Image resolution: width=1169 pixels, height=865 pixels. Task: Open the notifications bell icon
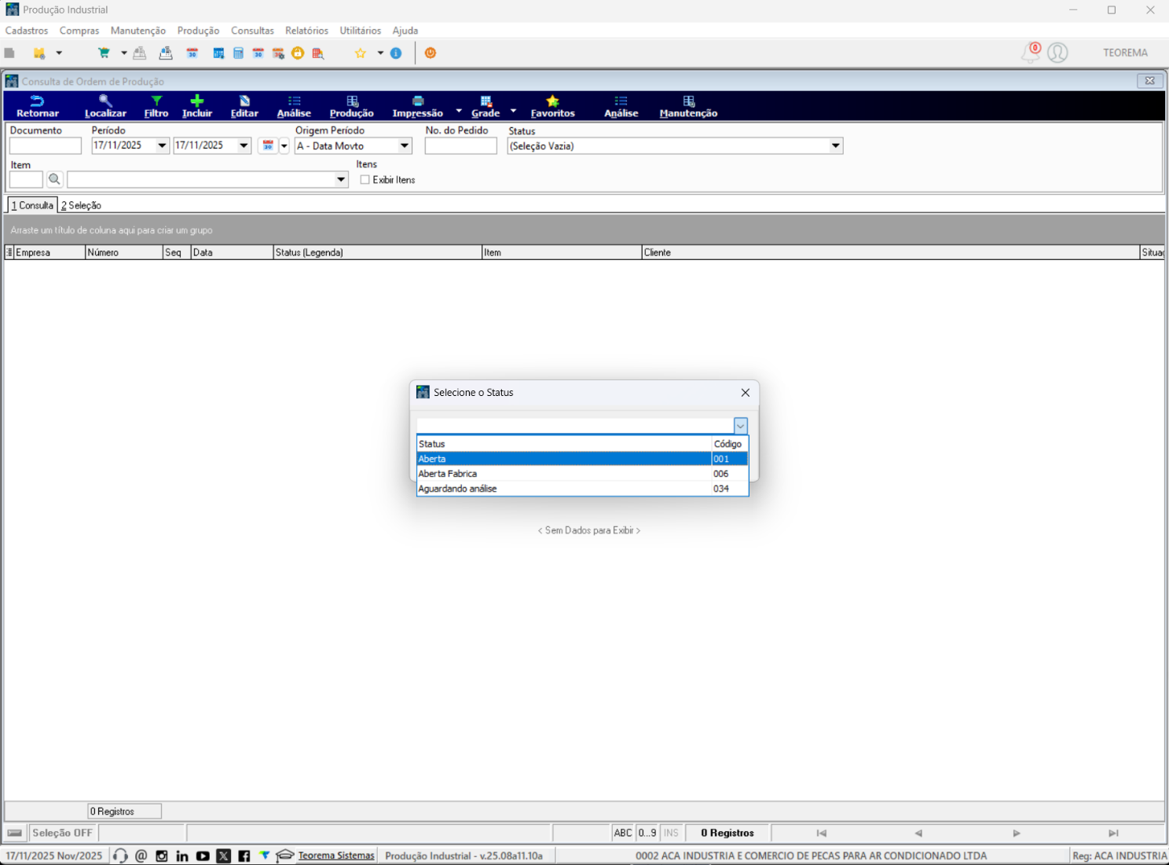click(x=1030, y=53)
